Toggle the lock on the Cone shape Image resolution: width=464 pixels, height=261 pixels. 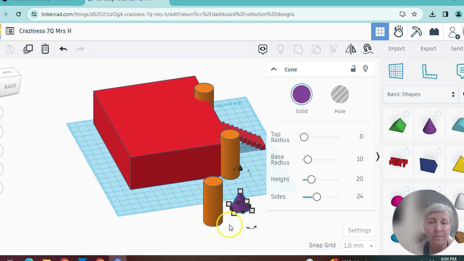coord(353,69)
